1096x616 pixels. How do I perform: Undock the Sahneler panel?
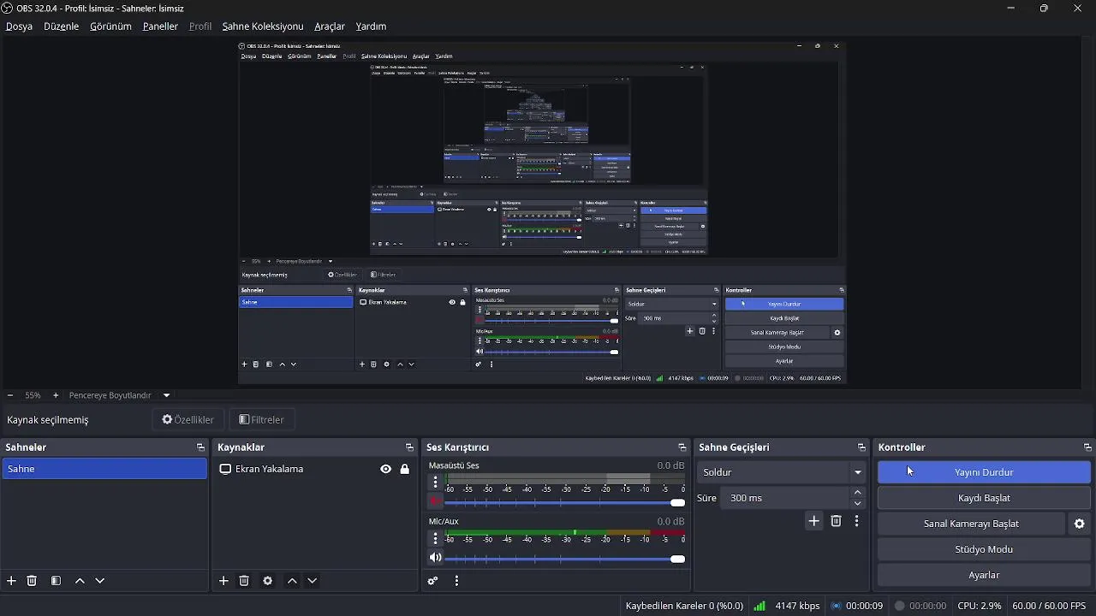coord(200,447)
